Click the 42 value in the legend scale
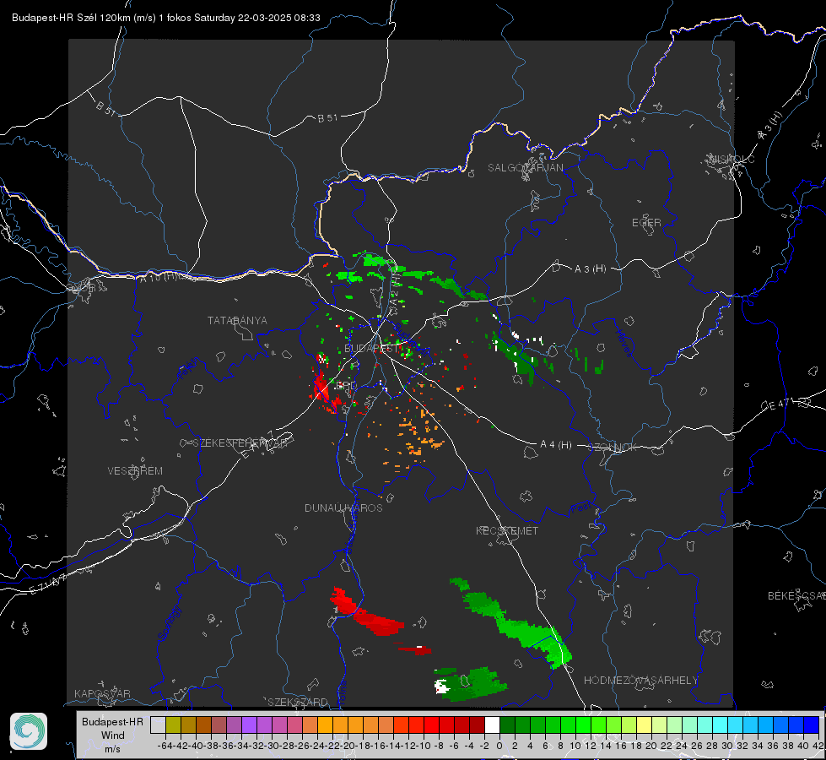Viewport: 826px width, 760px height. 818,746
